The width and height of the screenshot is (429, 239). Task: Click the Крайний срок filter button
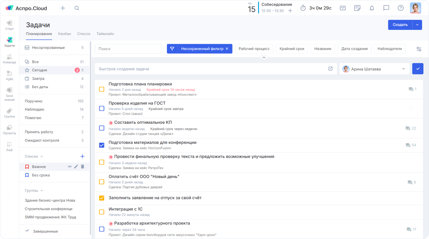[292, 49]
